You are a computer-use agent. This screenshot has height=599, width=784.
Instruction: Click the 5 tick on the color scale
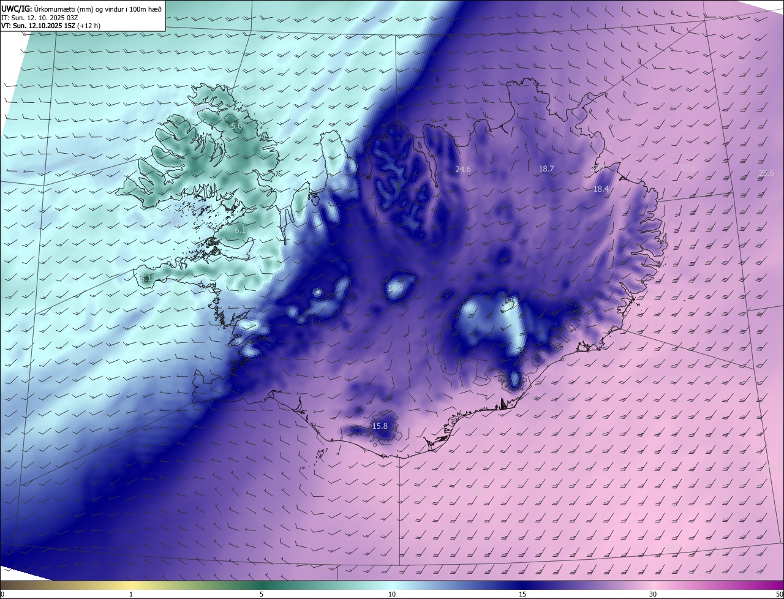262,594
